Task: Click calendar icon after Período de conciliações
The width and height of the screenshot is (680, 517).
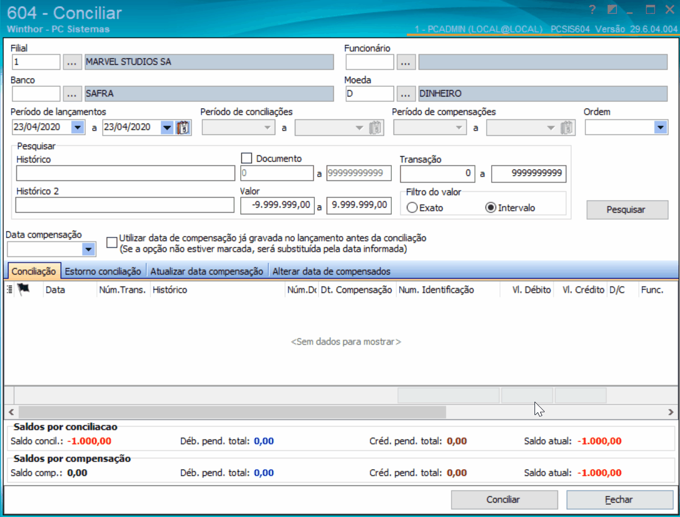Action: [376, 128]
